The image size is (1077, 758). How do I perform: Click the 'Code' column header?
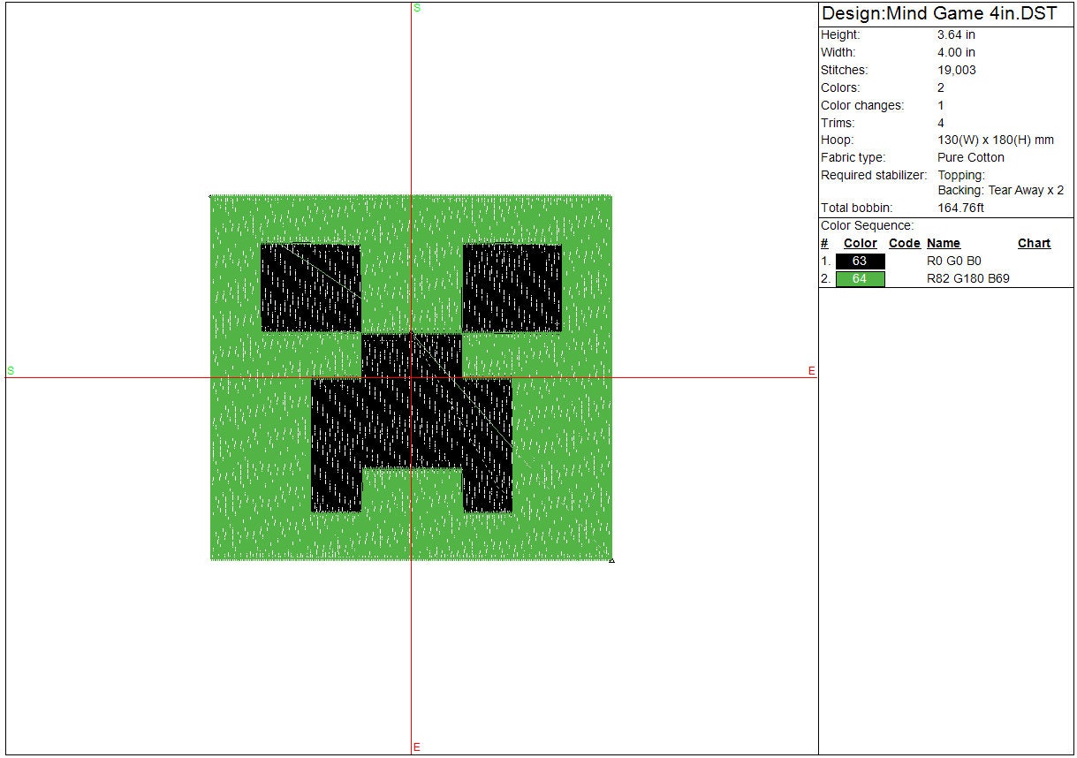point(904,244)
